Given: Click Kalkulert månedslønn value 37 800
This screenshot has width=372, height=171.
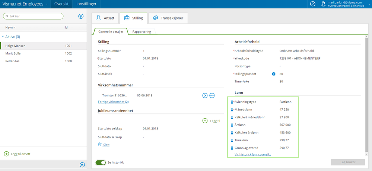Looking at the screenshot, I should pyautogui.click(x=284, y=117).
